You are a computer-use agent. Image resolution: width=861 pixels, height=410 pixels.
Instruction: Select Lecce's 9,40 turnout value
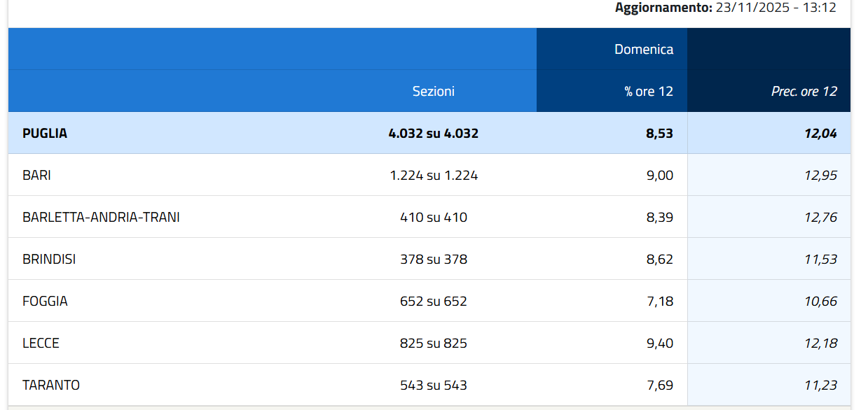point(659,343)
